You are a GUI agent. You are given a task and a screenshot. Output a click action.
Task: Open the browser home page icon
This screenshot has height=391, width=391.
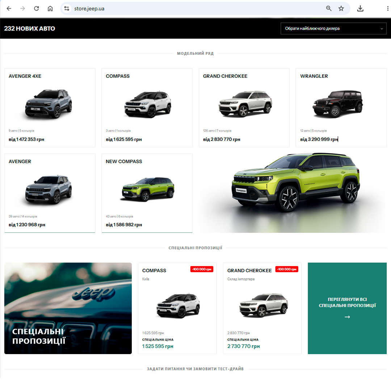click(x=50, y=8)
